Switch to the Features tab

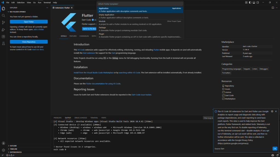coord(73,36)
